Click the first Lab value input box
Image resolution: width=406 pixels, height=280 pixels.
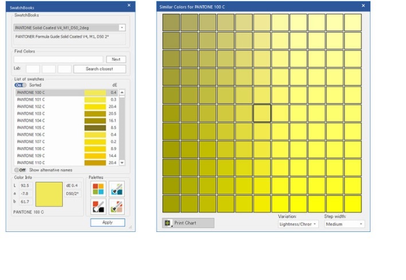click(33, 69)
